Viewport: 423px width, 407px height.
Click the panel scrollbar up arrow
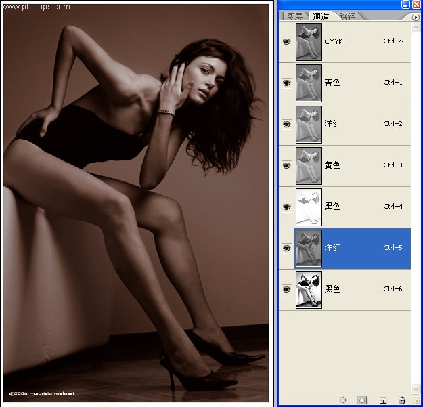tap(416, 27)
